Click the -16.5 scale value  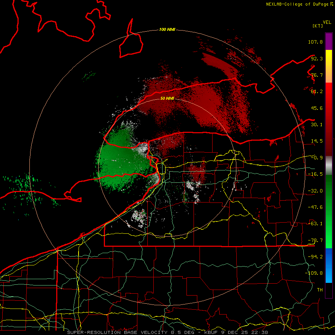[x=315, y=174]
